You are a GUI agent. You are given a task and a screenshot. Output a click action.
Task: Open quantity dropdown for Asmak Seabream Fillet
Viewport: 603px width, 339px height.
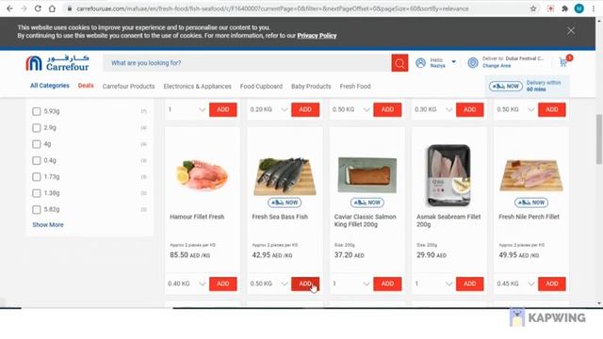coord(433,283)
